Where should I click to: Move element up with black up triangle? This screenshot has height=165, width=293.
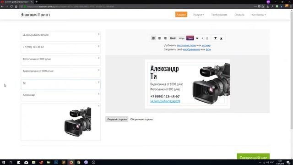221,38
